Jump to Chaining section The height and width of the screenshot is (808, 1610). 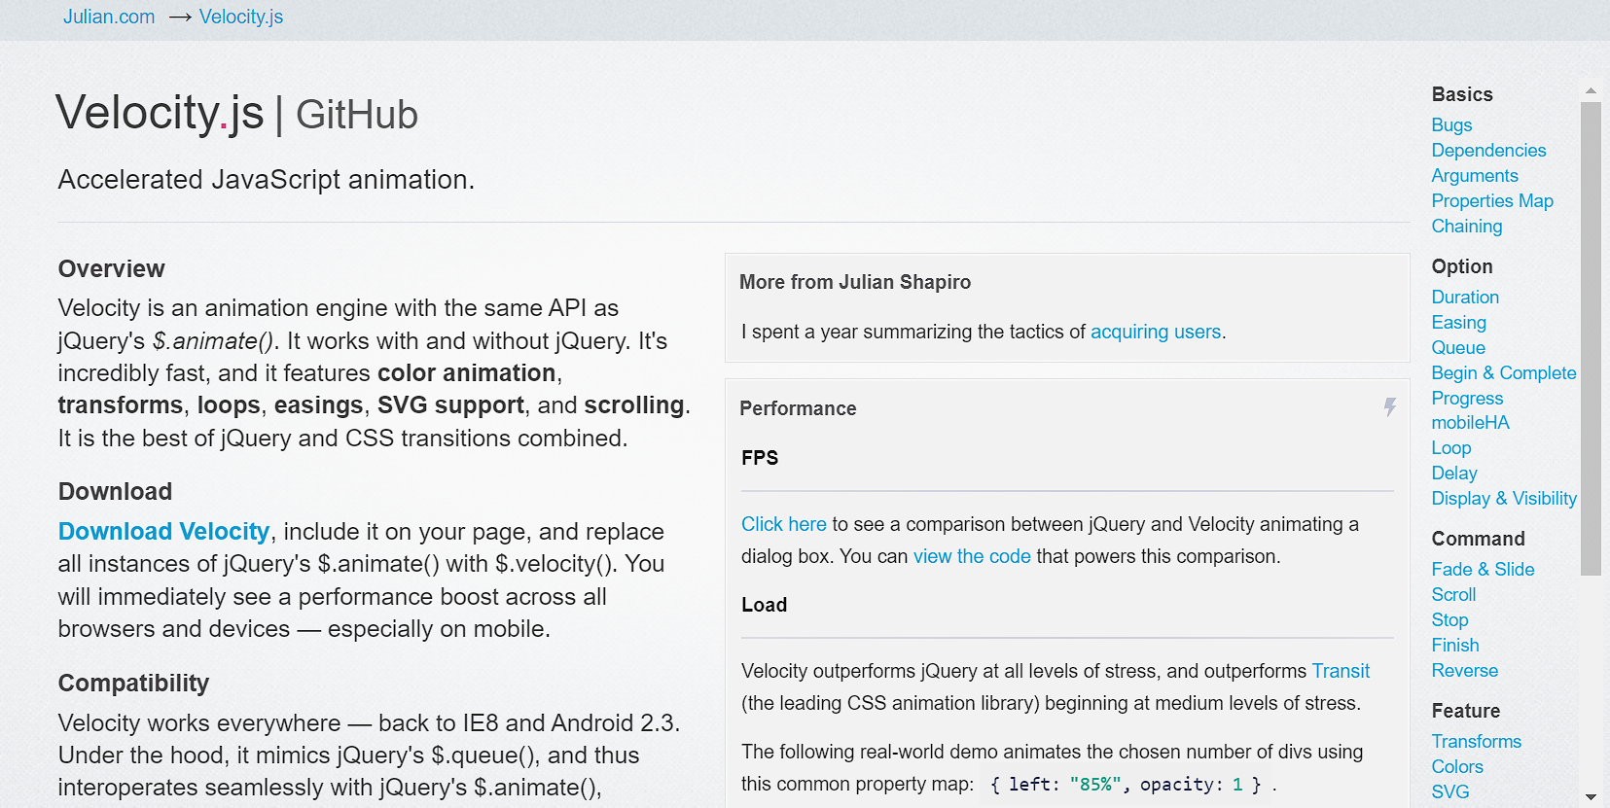pos(1467,226)
